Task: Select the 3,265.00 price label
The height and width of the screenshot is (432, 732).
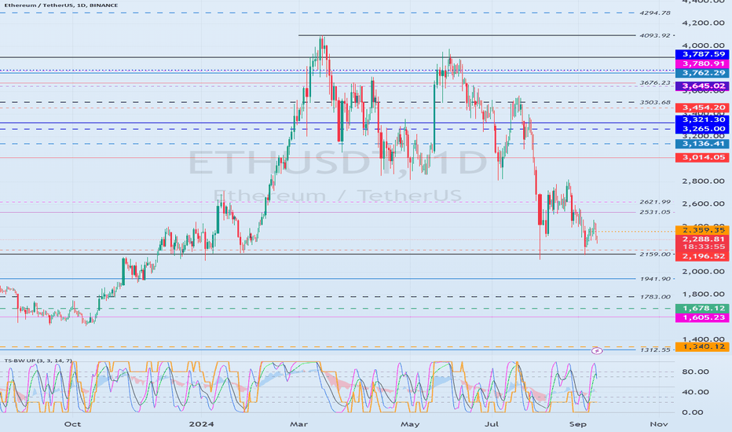Action: point(702,129)
